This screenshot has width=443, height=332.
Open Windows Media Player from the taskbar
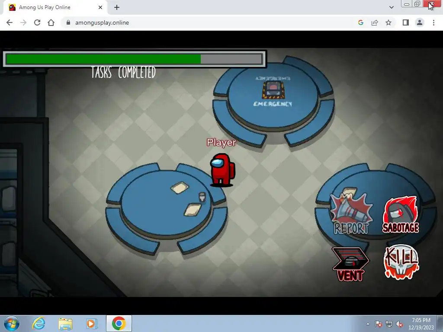click(91, 323)
